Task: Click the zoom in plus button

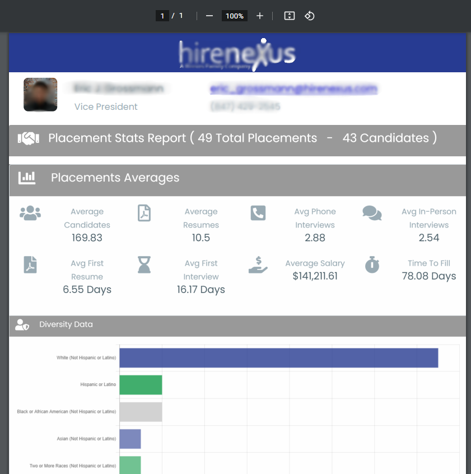Action: [260, 16]
